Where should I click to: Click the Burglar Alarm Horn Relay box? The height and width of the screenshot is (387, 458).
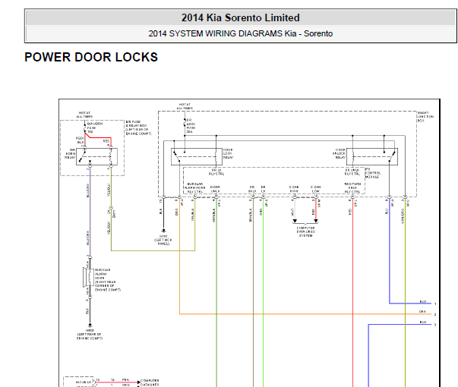click(96, 157)
